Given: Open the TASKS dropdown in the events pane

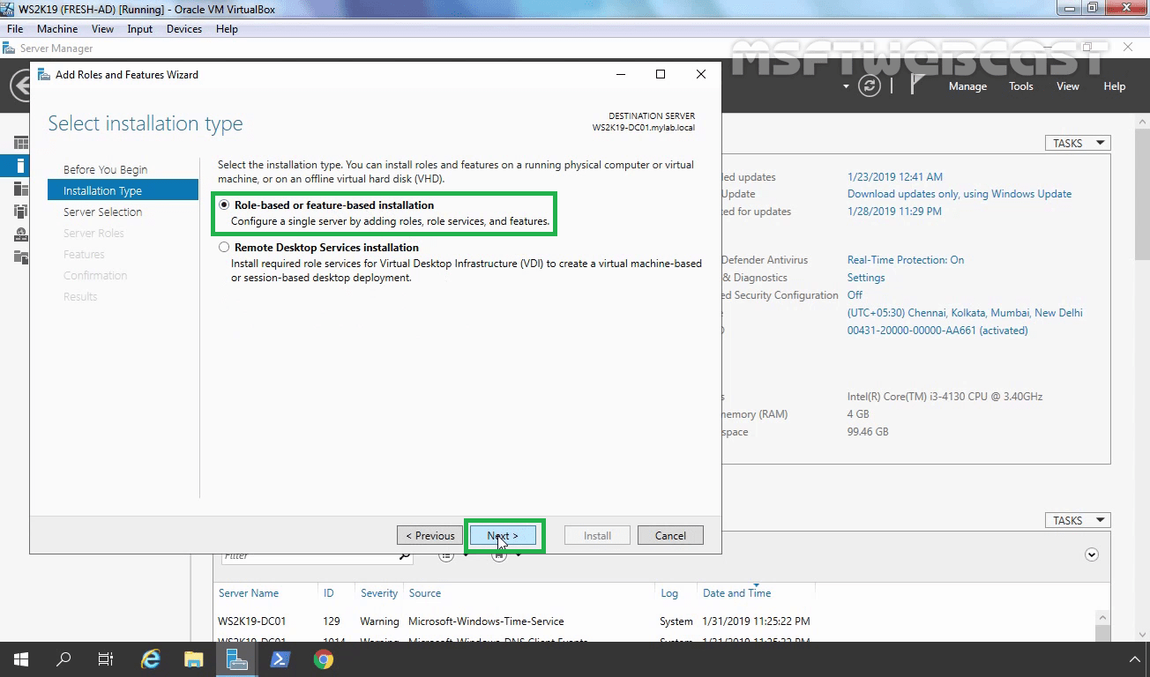Looking at the screenshot, I should [x=1077, y=520].
